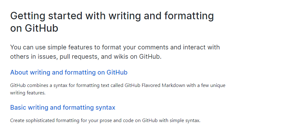Click the word formatting in the main title

189,16
